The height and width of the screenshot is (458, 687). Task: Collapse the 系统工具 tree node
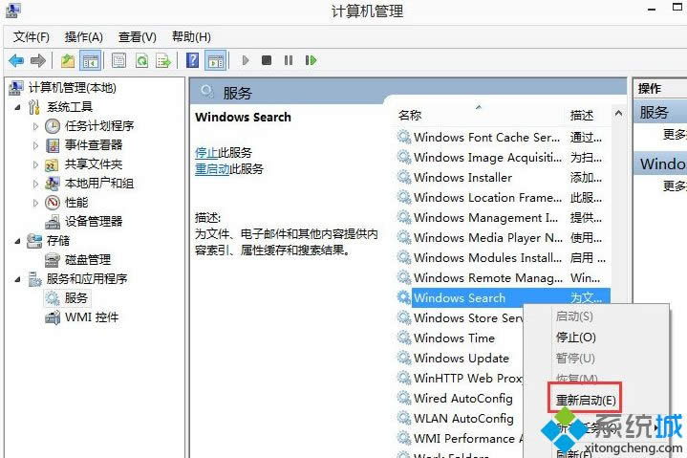tap(17, 107)
